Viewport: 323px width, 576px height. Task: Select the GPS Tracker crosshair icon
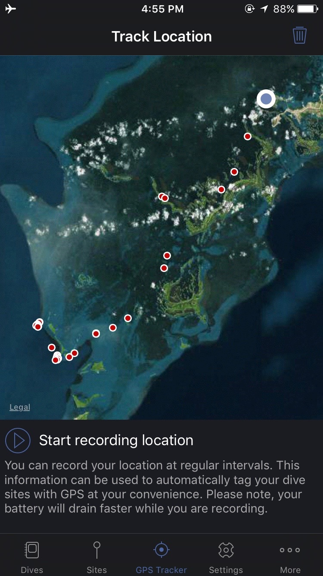coord(161,550)
